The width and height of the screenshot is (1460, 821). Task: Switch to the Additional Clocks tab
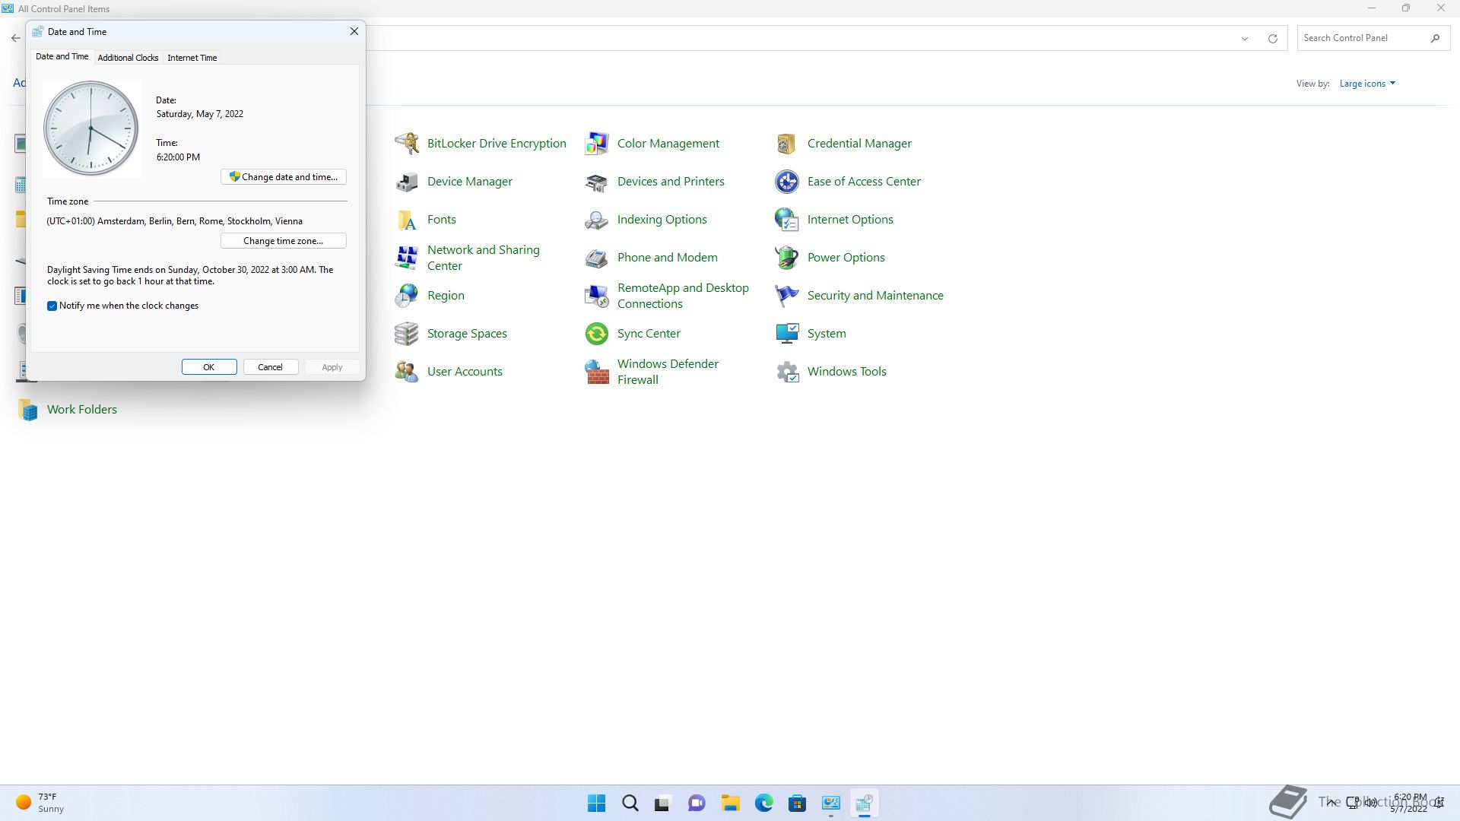pyautogui.click(x=128, y=58)
